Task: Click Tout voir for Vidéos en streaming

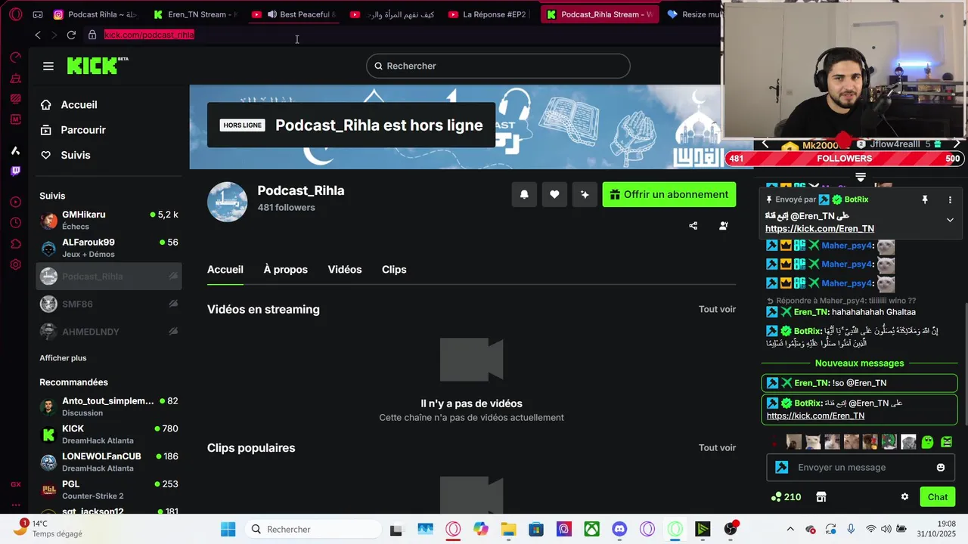Action: 717,309
